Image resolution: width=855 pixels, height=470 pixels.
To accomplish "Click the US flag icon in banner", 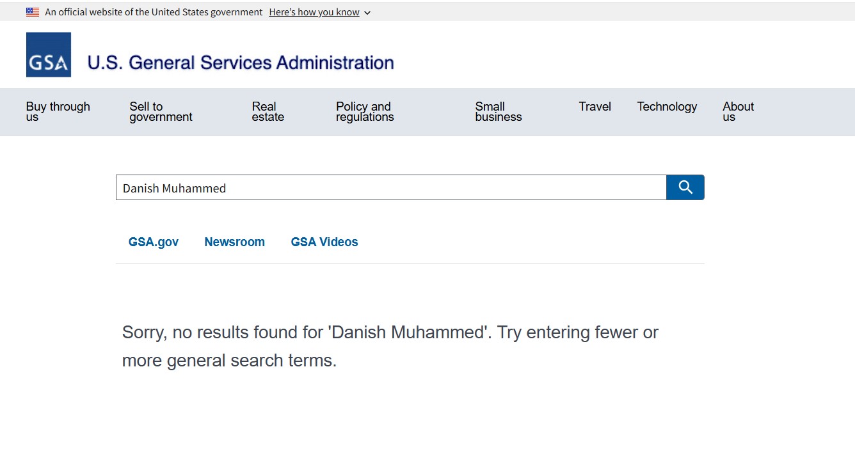I will click(33, 12).
